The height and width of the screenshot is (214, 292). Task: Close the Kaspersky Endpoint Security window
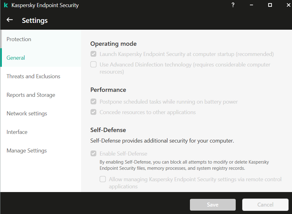pyautogui.click(x=286, y=5)
